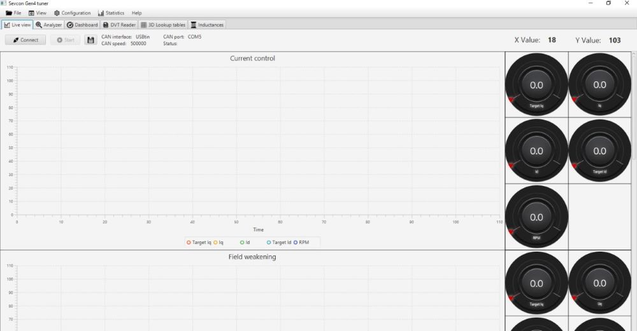Switch to the 3D Lookup tables tab
Viewport: 637px width, 331px height.
click(x=163, y=25)
